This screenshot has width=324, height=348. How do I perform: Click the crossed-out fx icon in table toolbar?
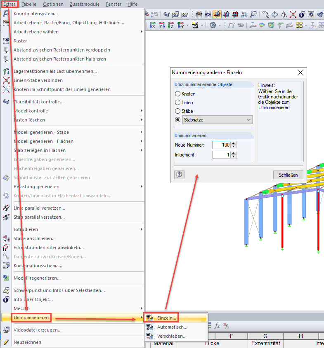click(226, 326)
